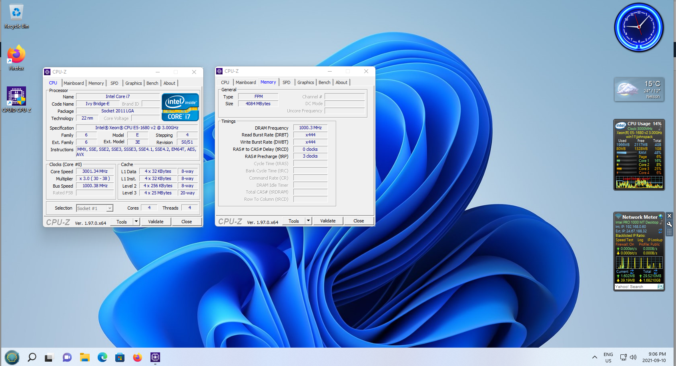Click Tools button in Memory CPU-Z window
Image resolution: width=676 pixels, height=366 pixels.
(294, 221)
